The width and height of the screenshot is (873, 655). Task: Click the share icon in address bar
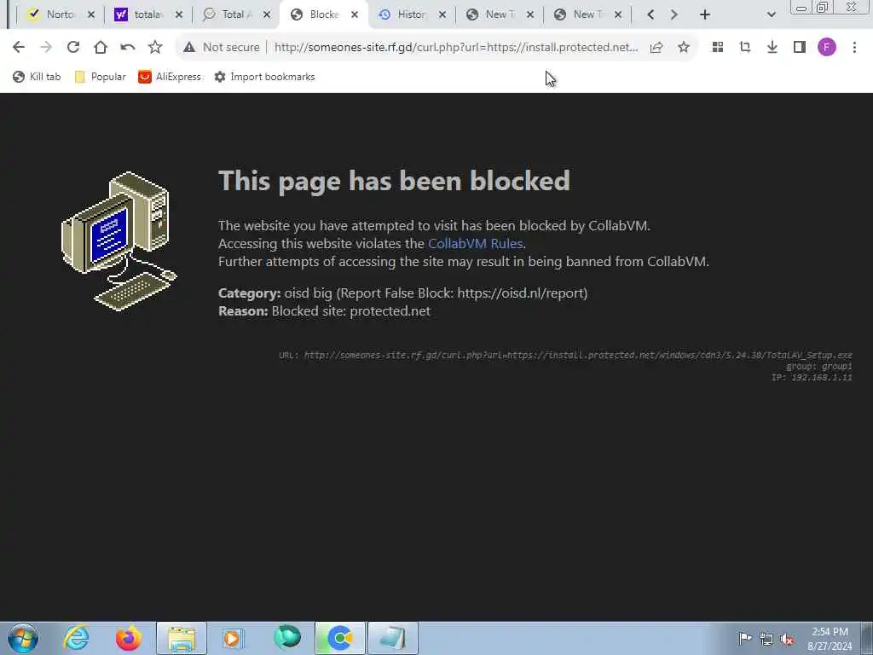[x=656, y=48]
